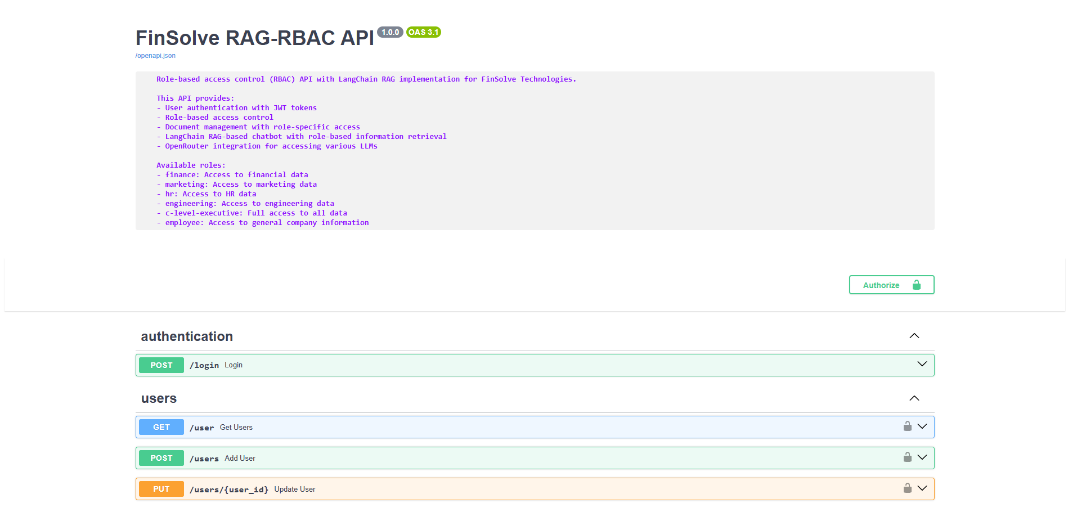The image size is (1068, 512).
Task: Click the PUT method badge
Action: click(161, 489)
